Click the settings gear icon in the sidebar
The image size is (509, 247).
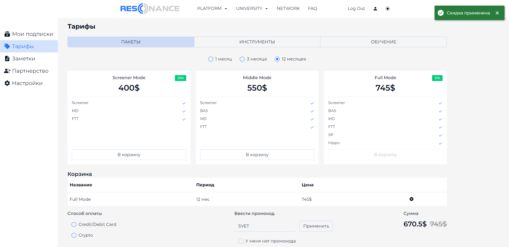[x=7, y=83]
